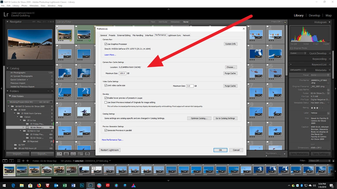Open the Lightroom Sync tab
This screenshot has height=189, width=337.
pyautogui.click(x=174, y=35)
